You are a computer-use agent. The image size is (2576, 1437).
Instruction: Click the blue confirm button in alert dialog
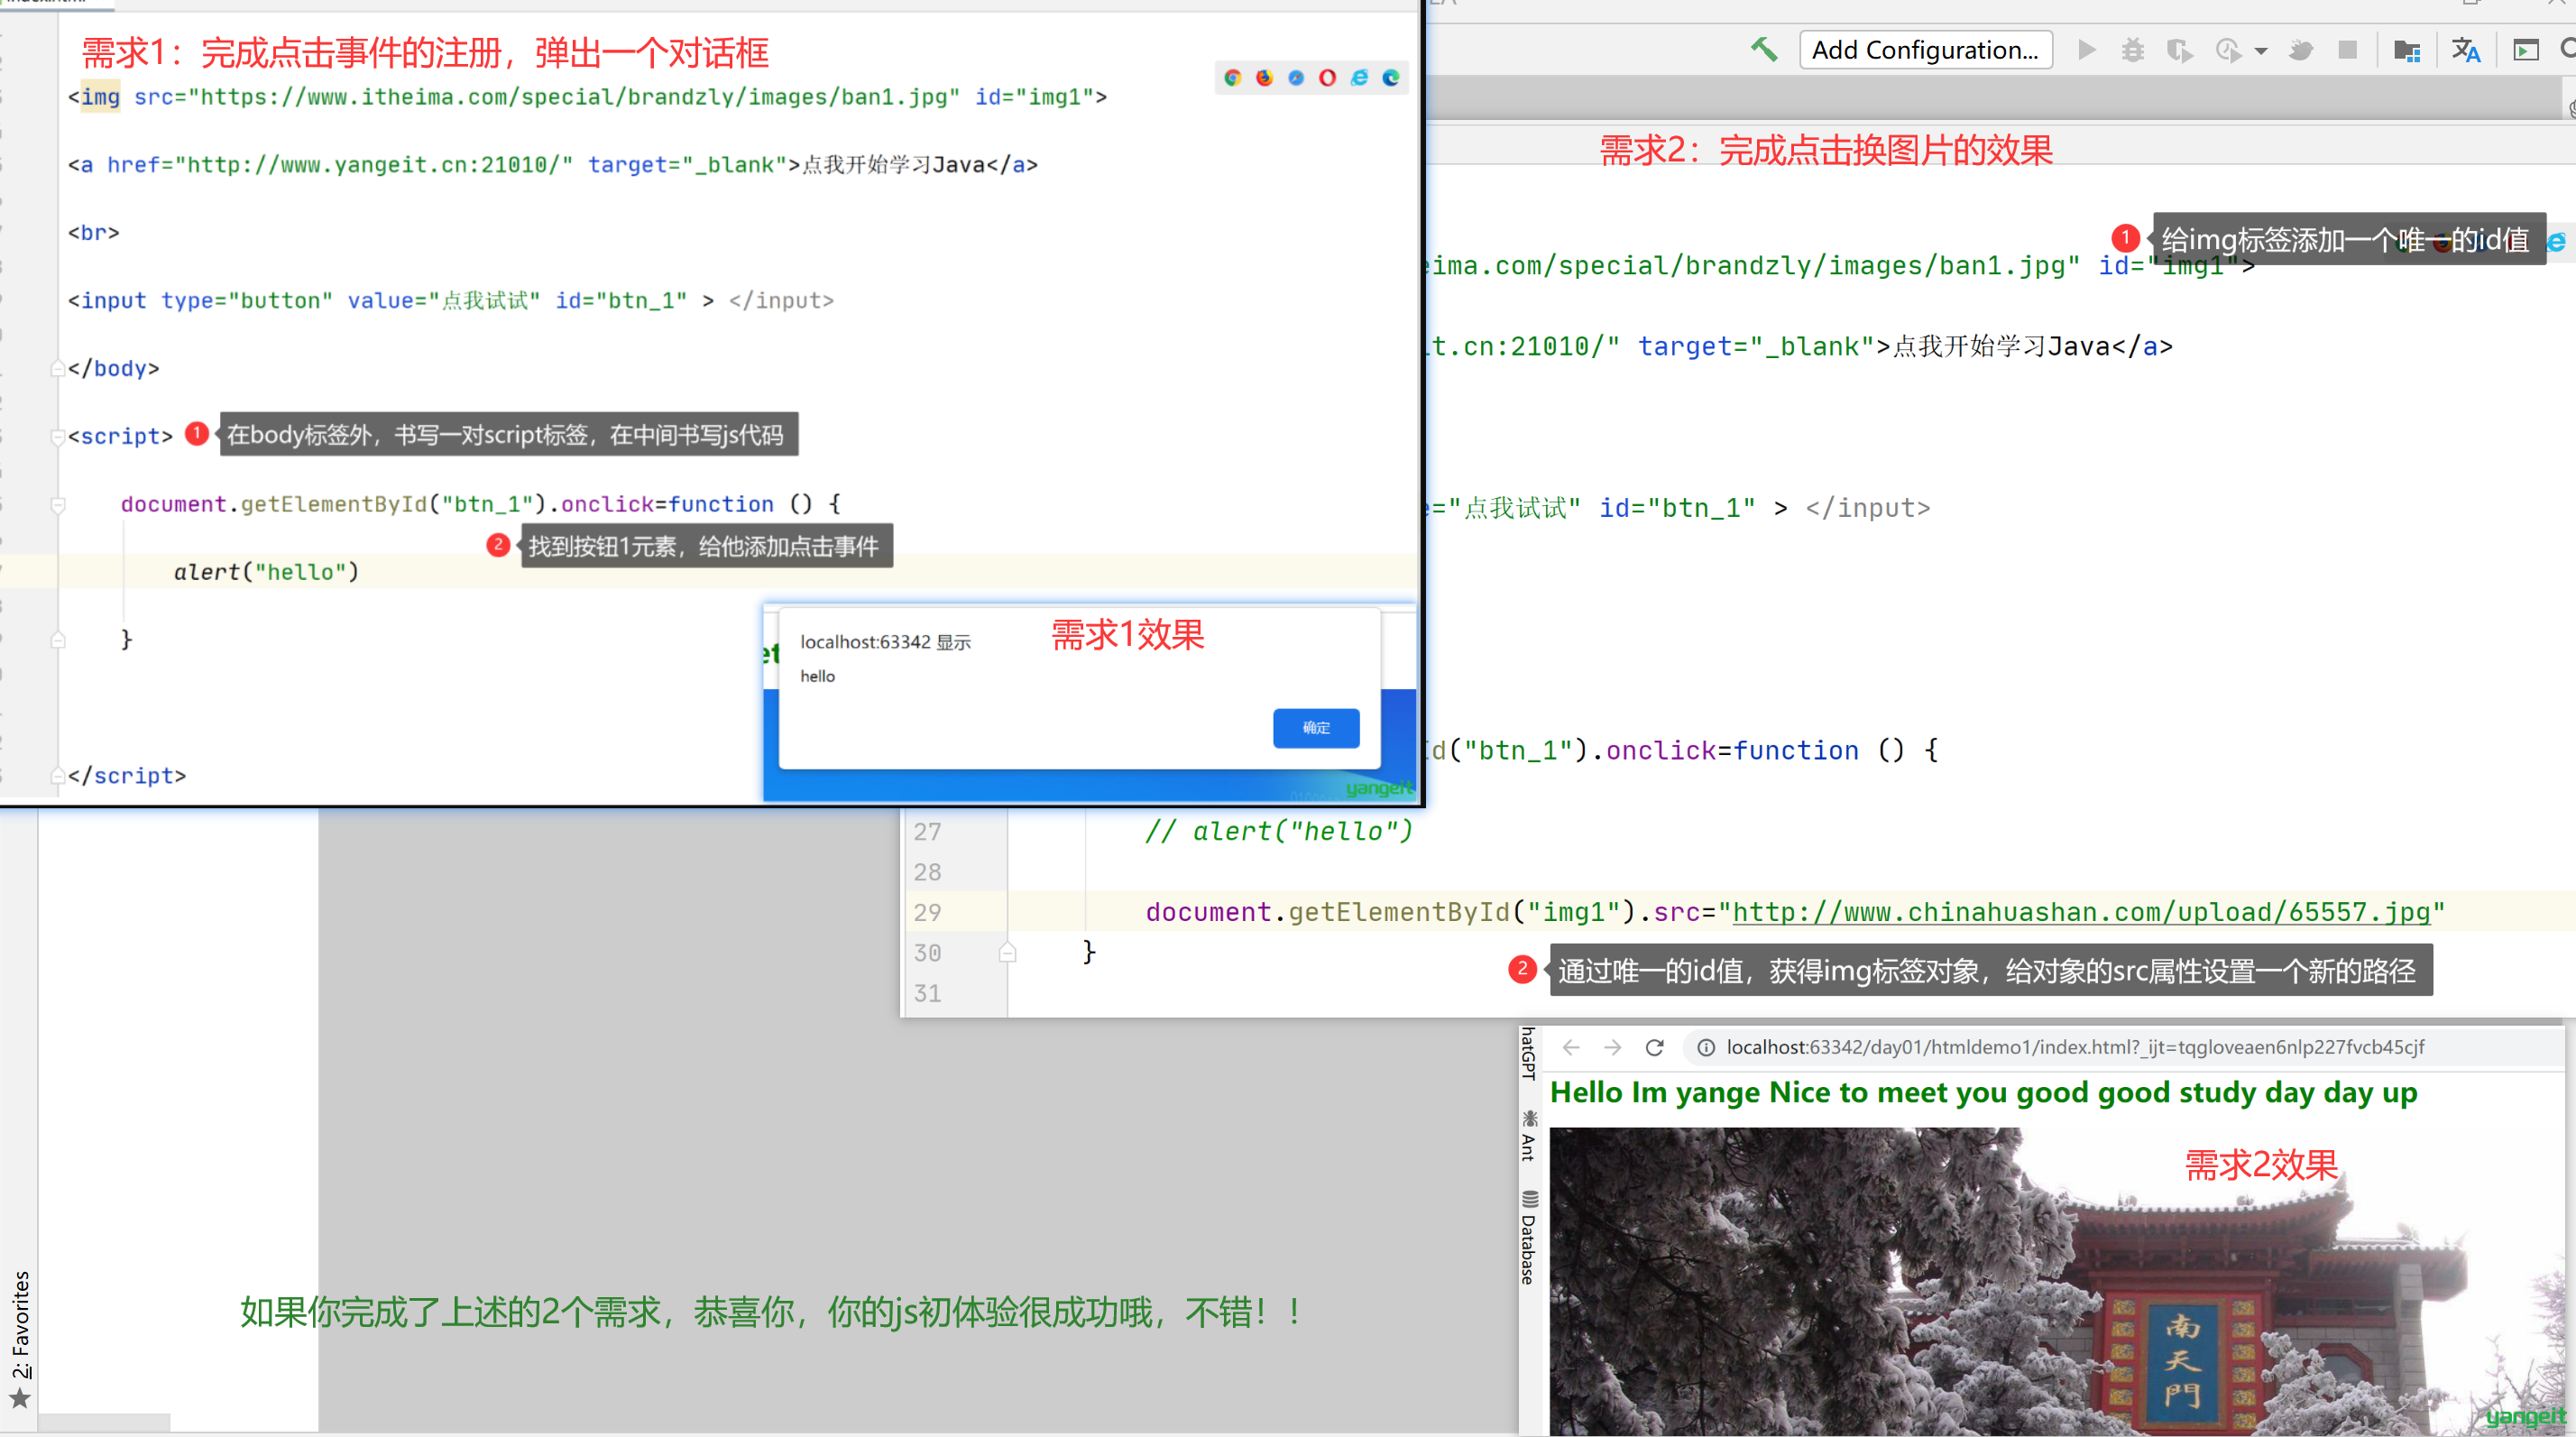click(1315, 728)
